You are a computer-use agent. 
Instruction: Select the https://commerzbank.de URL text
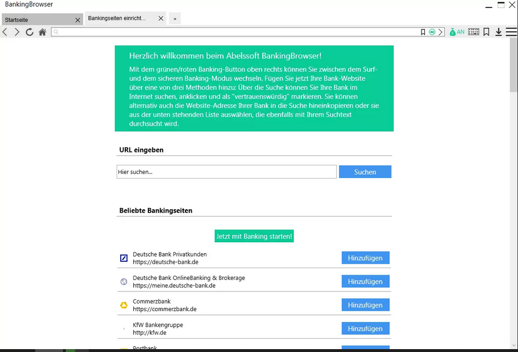pyautogui.click(x=165, y=309)
